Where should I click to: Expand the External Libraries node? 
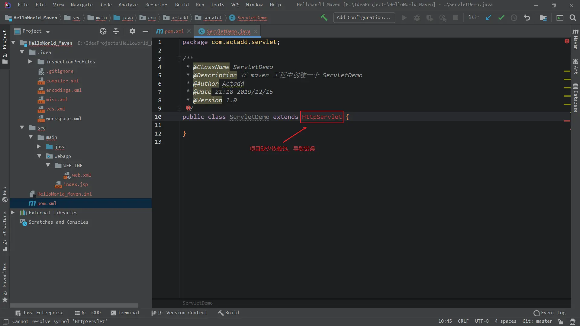tap(13, 213)
